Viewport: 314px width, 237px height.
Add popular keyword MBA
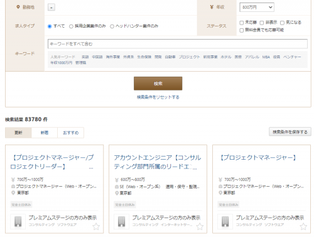[266, 57]
